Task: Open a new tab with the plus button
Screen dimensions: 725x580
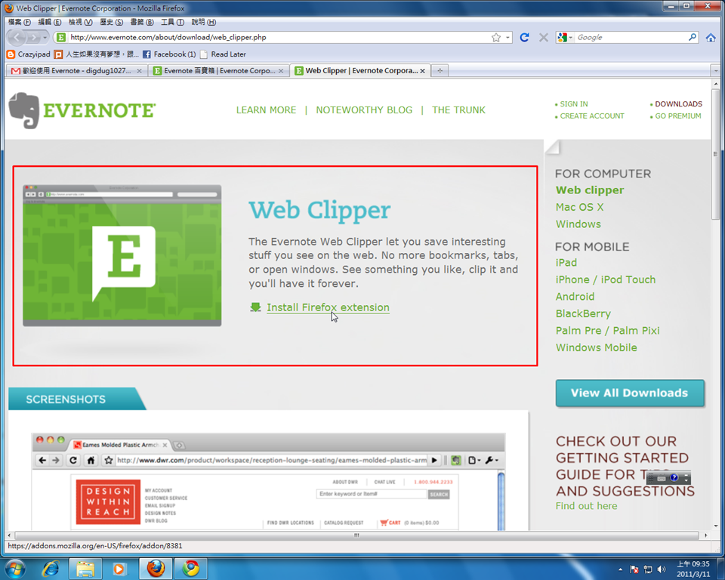Action: click(x=440, y=71)
